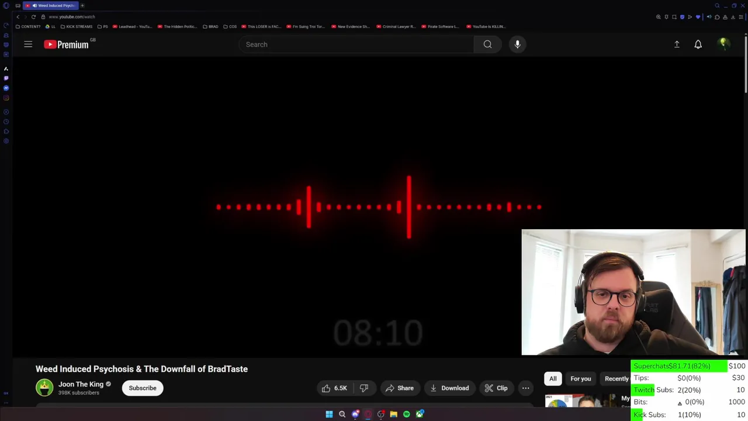This screenshot has height=421, width=748.
Task: Open This LOSER is FAC... bookmark
Action: [x=261, y=26]
